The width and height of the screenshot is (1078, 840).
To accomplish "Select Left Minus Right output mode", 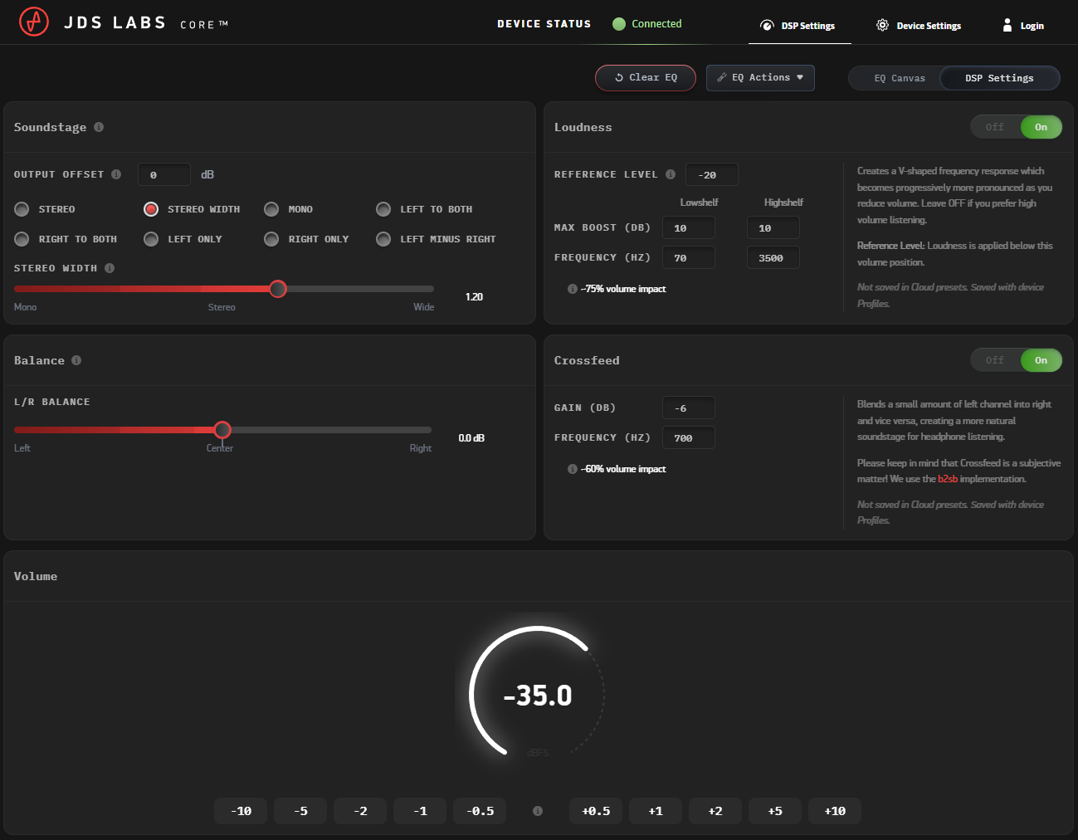I will coord(383,239).
